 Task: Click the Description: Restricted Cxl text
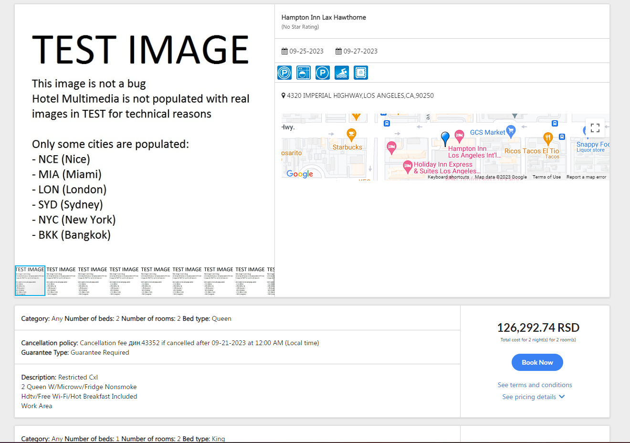click(x=60, y=377)
